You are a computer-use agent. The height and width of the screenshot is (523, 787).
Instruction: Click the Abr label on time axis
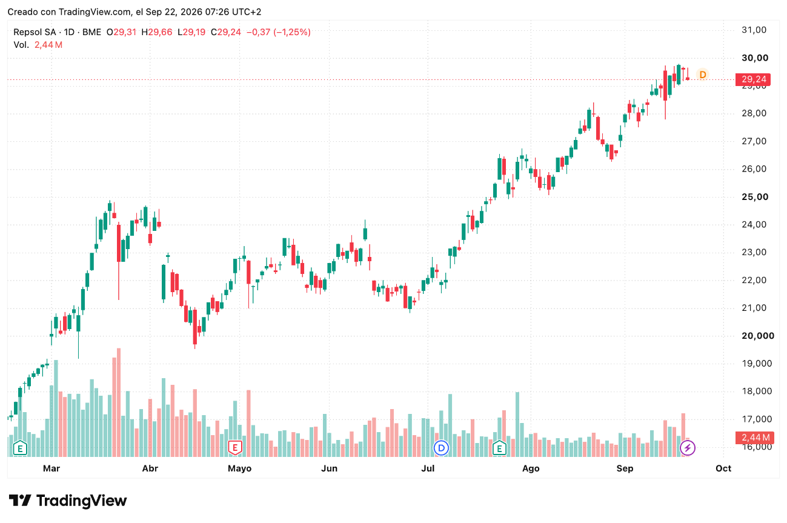click(x=150, y=468)
